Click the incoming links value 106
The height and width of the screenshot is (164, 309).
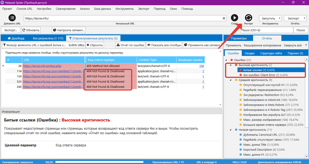pyautogui.click(x=202, y=66)
